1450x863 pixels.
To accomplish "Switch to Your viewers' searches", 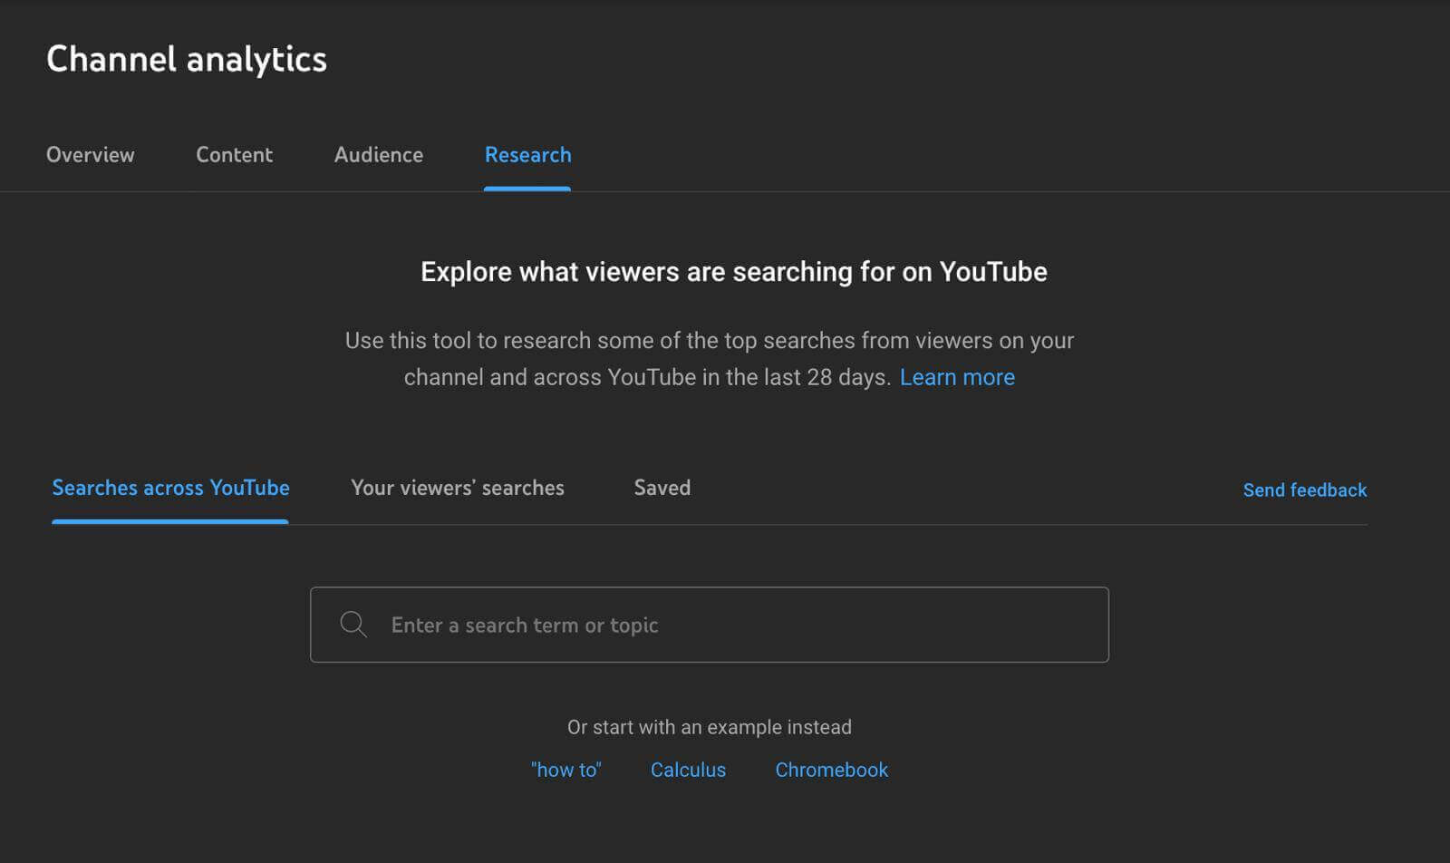I will tap(458, 488).
